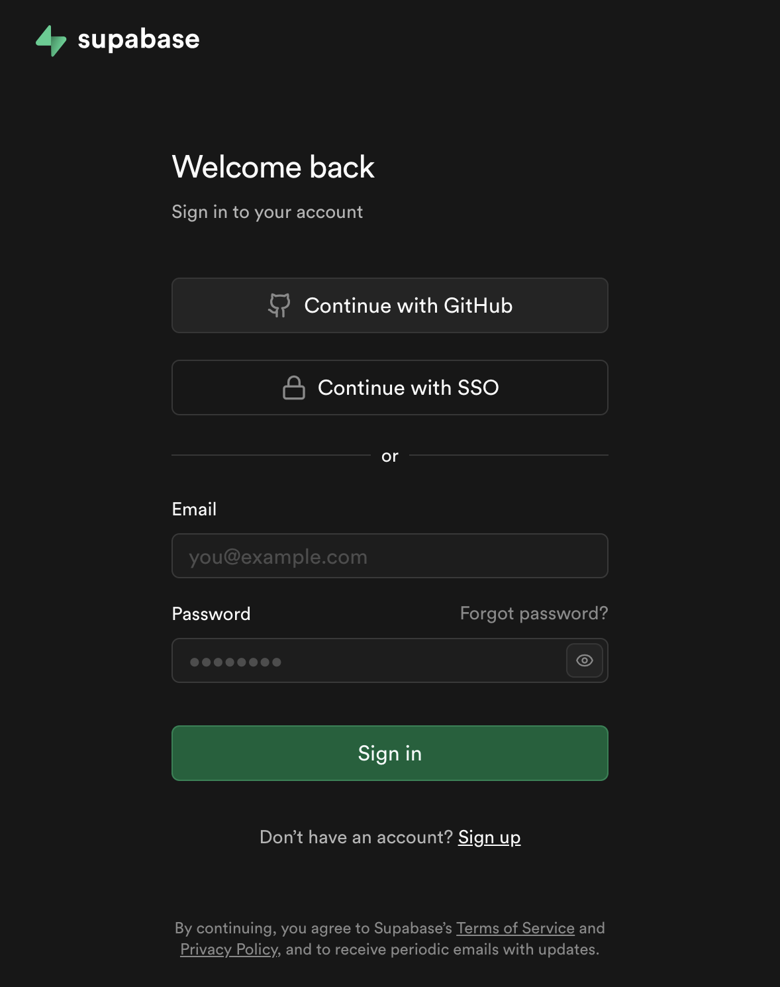Click the supabase wordmark text
The image size is (780, 987).
(x=138, y=40)
